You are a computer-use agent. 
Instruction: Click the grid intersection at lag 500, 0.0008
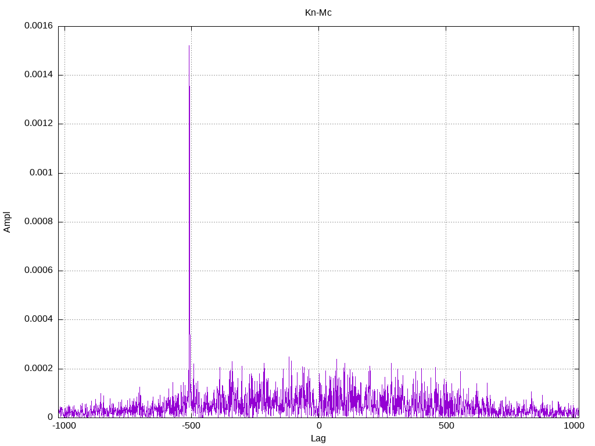coord(446,222)
